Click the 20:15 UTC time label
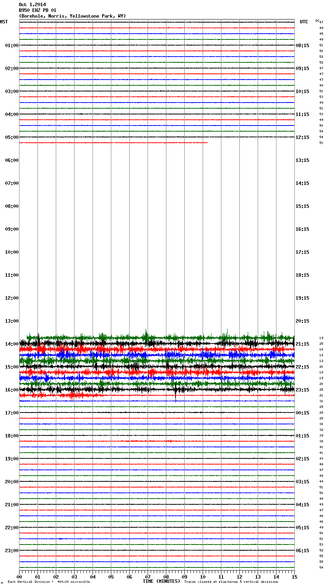Image resolution: width=325 pixels, height=587 pixels. coord(302,321)
